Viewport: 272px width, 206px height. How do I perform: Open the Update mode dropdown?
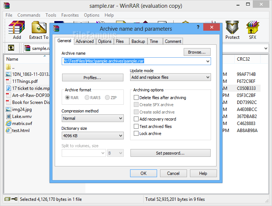pyautogui.click(x=170, y=77)
